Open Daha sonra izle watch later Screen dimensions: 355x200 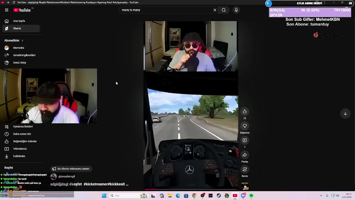(21, 134)
